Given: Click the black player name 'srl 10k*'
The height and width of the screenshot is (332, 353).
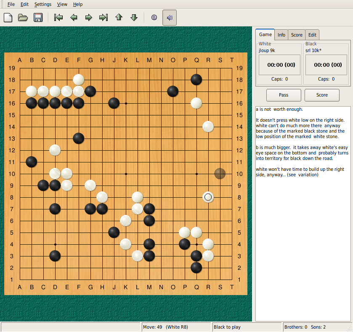Looking at the screenshot, I should (313, 50).
